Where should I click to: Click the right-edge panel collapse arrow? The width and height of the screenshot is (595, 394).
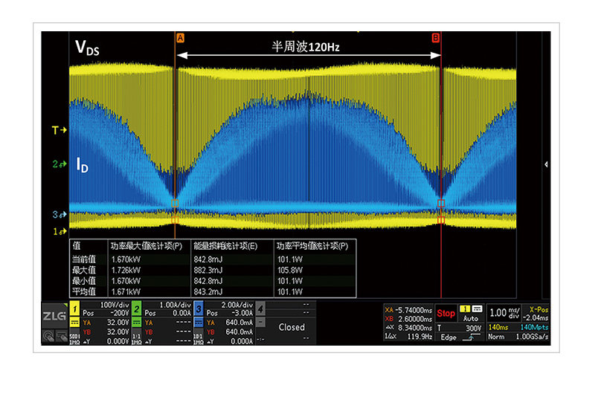[546, 164]
